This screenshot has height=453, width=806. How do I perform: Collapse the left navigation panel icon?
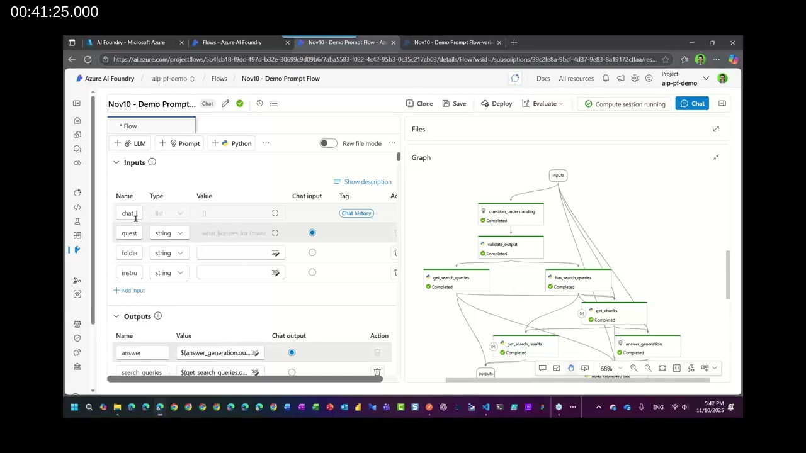(x=77, y=103)
